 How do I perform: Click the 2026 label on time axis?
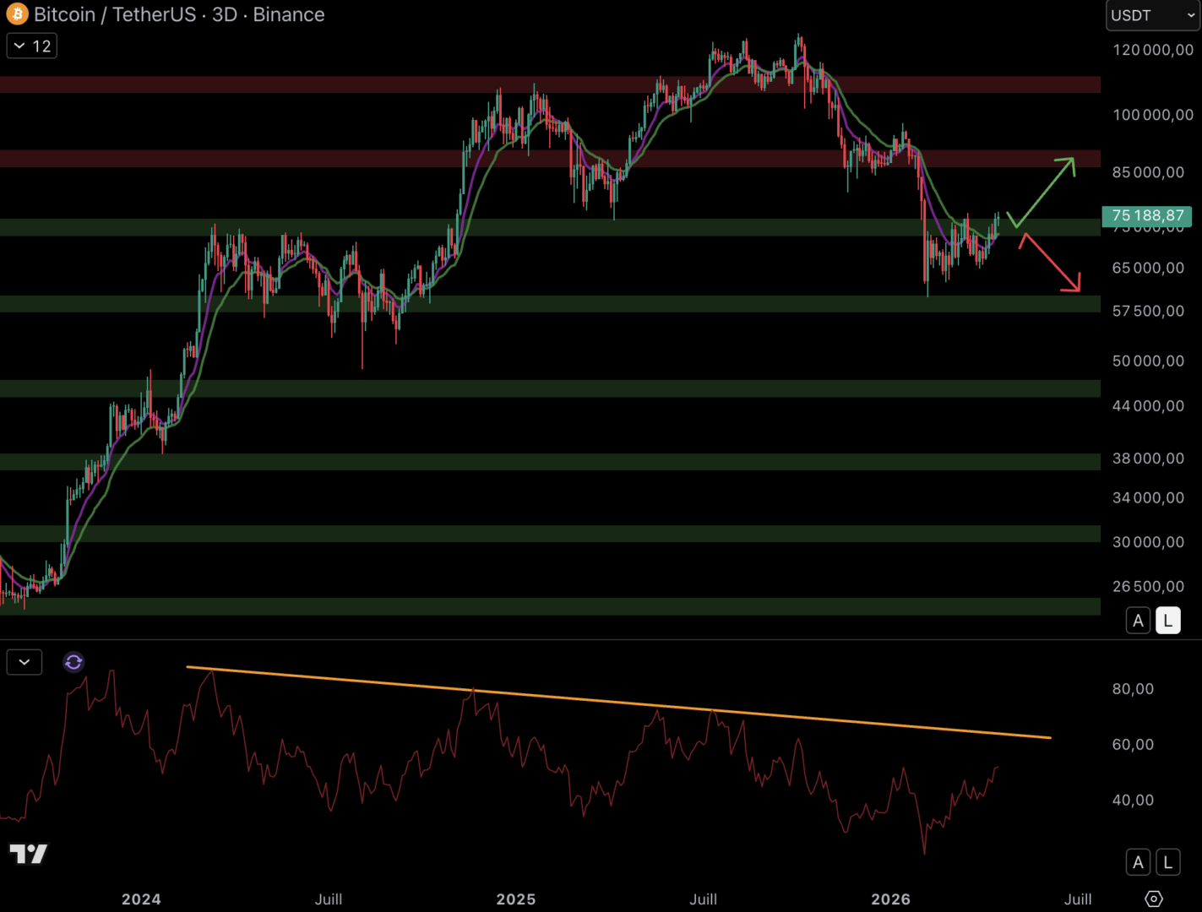[890, 899]
